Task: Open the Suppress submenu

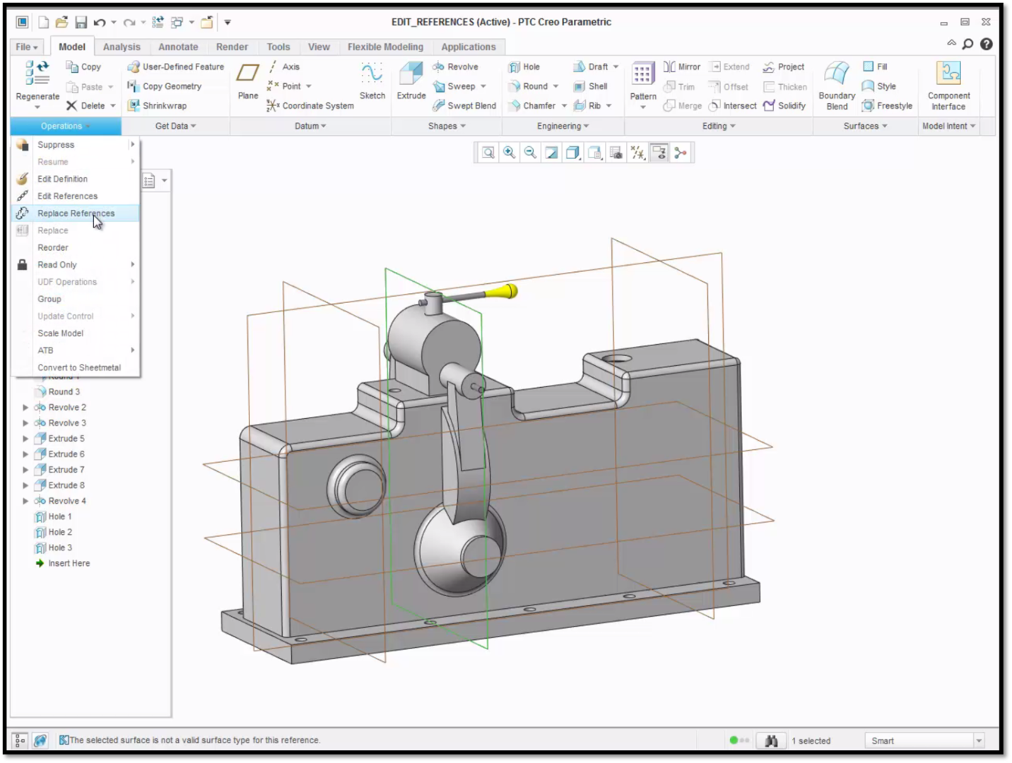Action: tap(76, 145)
